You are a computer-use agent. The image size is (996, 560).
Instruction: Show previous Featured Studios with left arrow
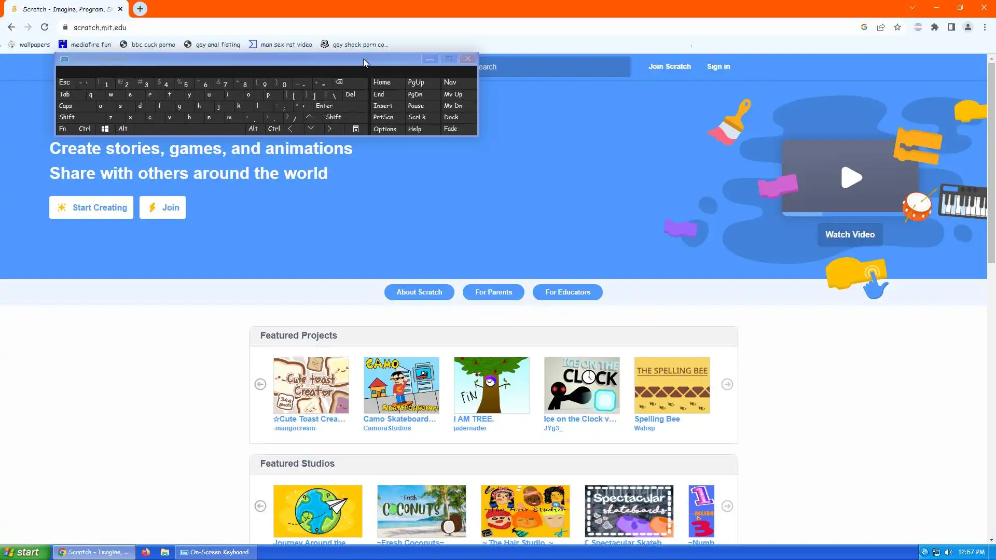tap(260, 506)
